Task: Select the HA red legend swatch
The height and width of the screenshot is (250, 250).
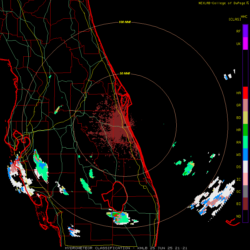Action: click(x=245, y=93)
